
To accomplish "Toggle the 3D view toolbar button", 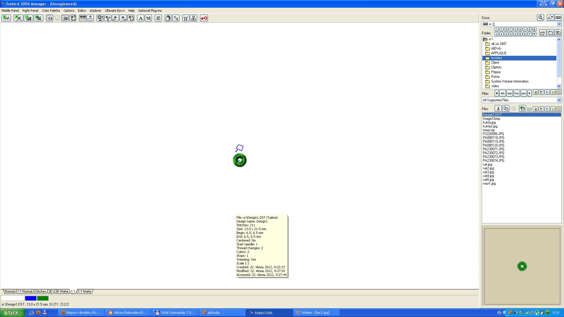I will (65, 18).
